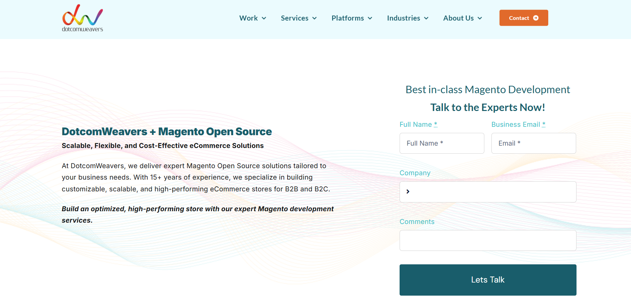Screen dimensions: 631x301
Task: Click into the Comments text box
Action: point(488,240)
